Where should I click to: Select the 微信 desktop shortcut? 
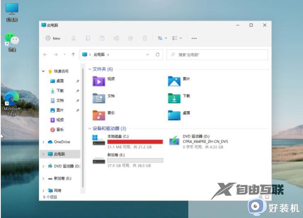(12, 43)
